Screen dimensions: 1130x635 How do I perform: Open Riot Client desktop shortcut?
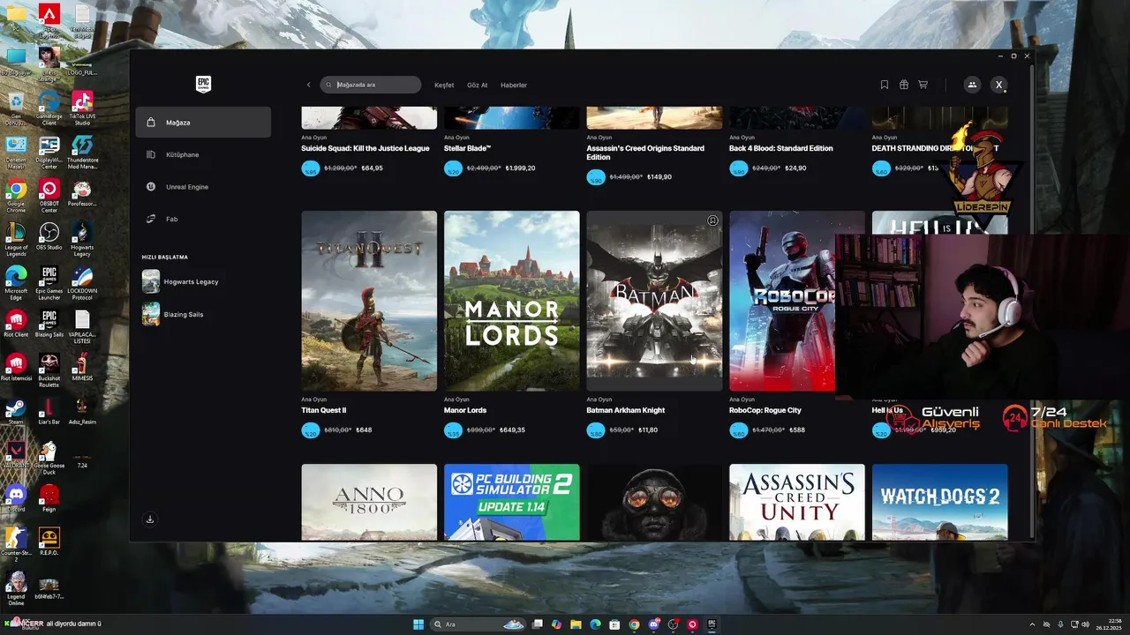click(16, 325)
